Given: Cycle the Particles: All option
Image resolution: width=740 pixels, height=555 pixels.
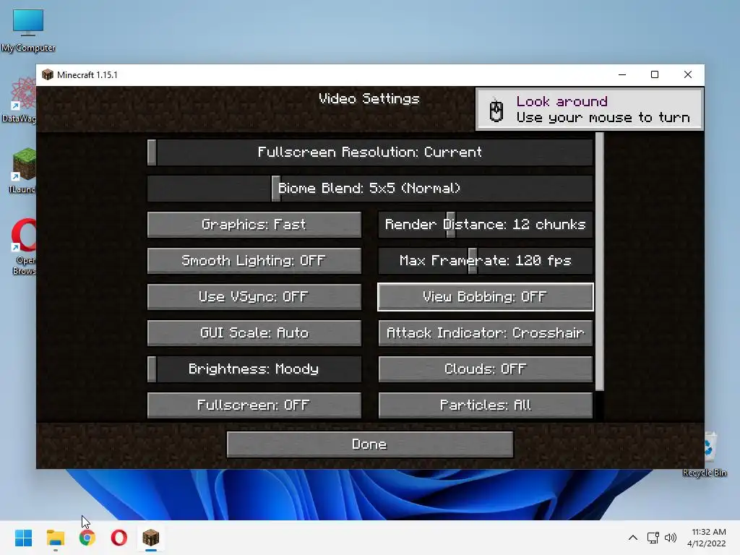Looking at the screenshot, I should 485,405.
